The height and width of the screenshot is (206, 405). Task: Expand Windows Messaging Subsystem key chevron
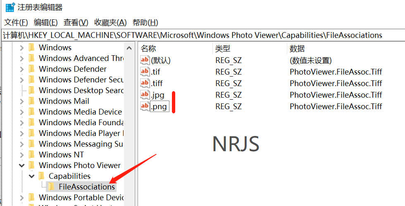[x=22, y=144]
